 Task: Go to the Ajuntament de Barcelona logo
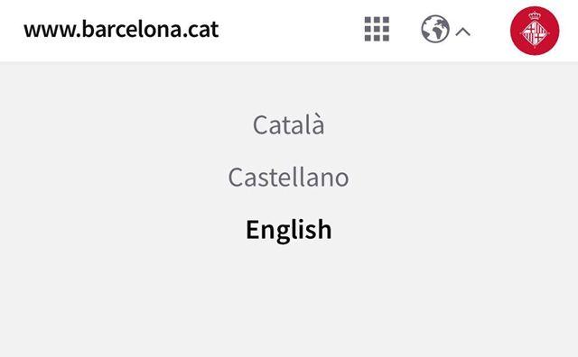pyautogui.click(x=535, y=31)
